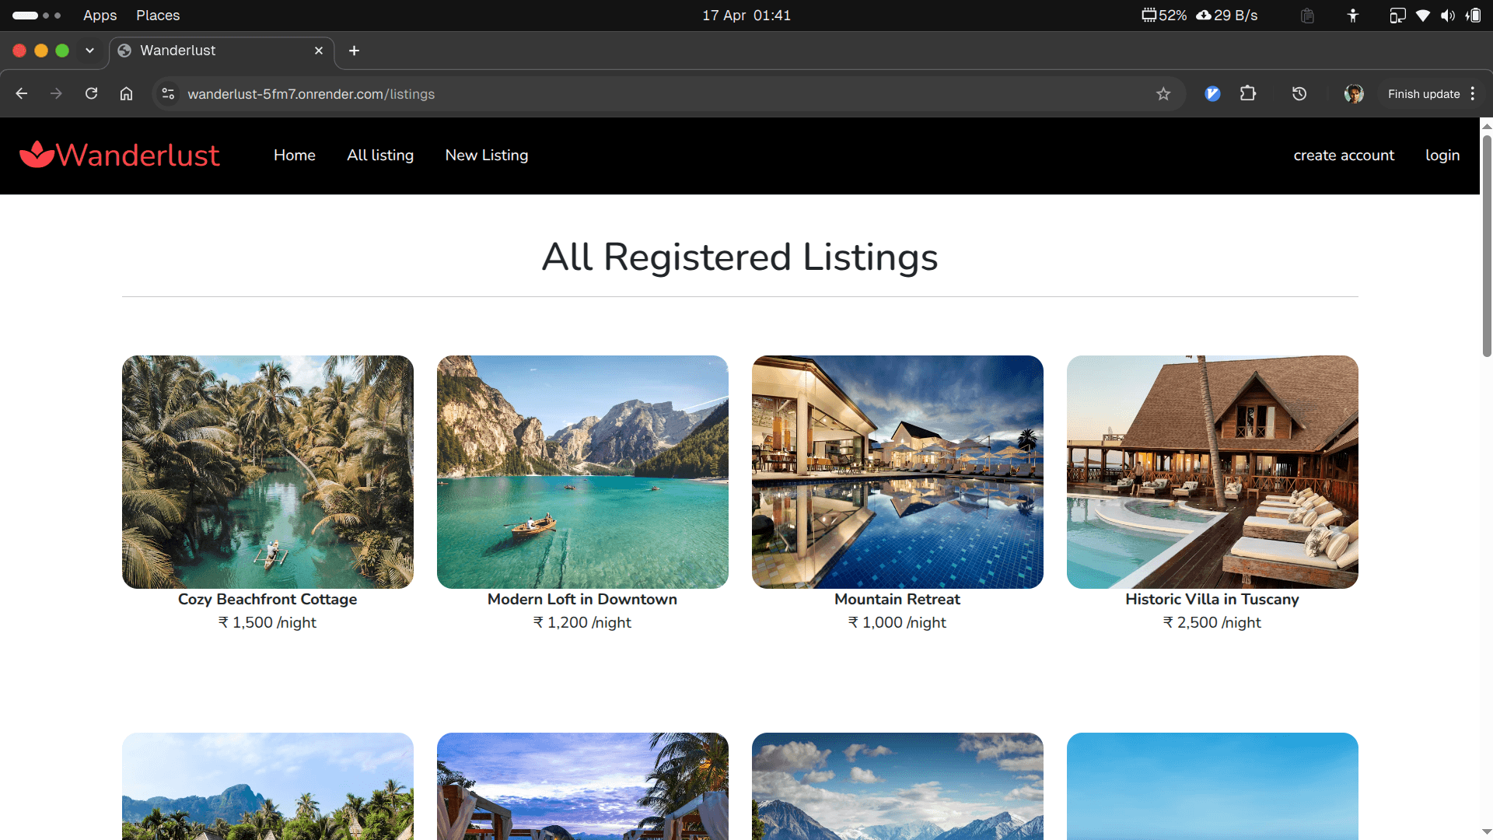Click the page vertical scrollbar thumb
This screenshot has height=840, width=1493.
pos(1487,245)
